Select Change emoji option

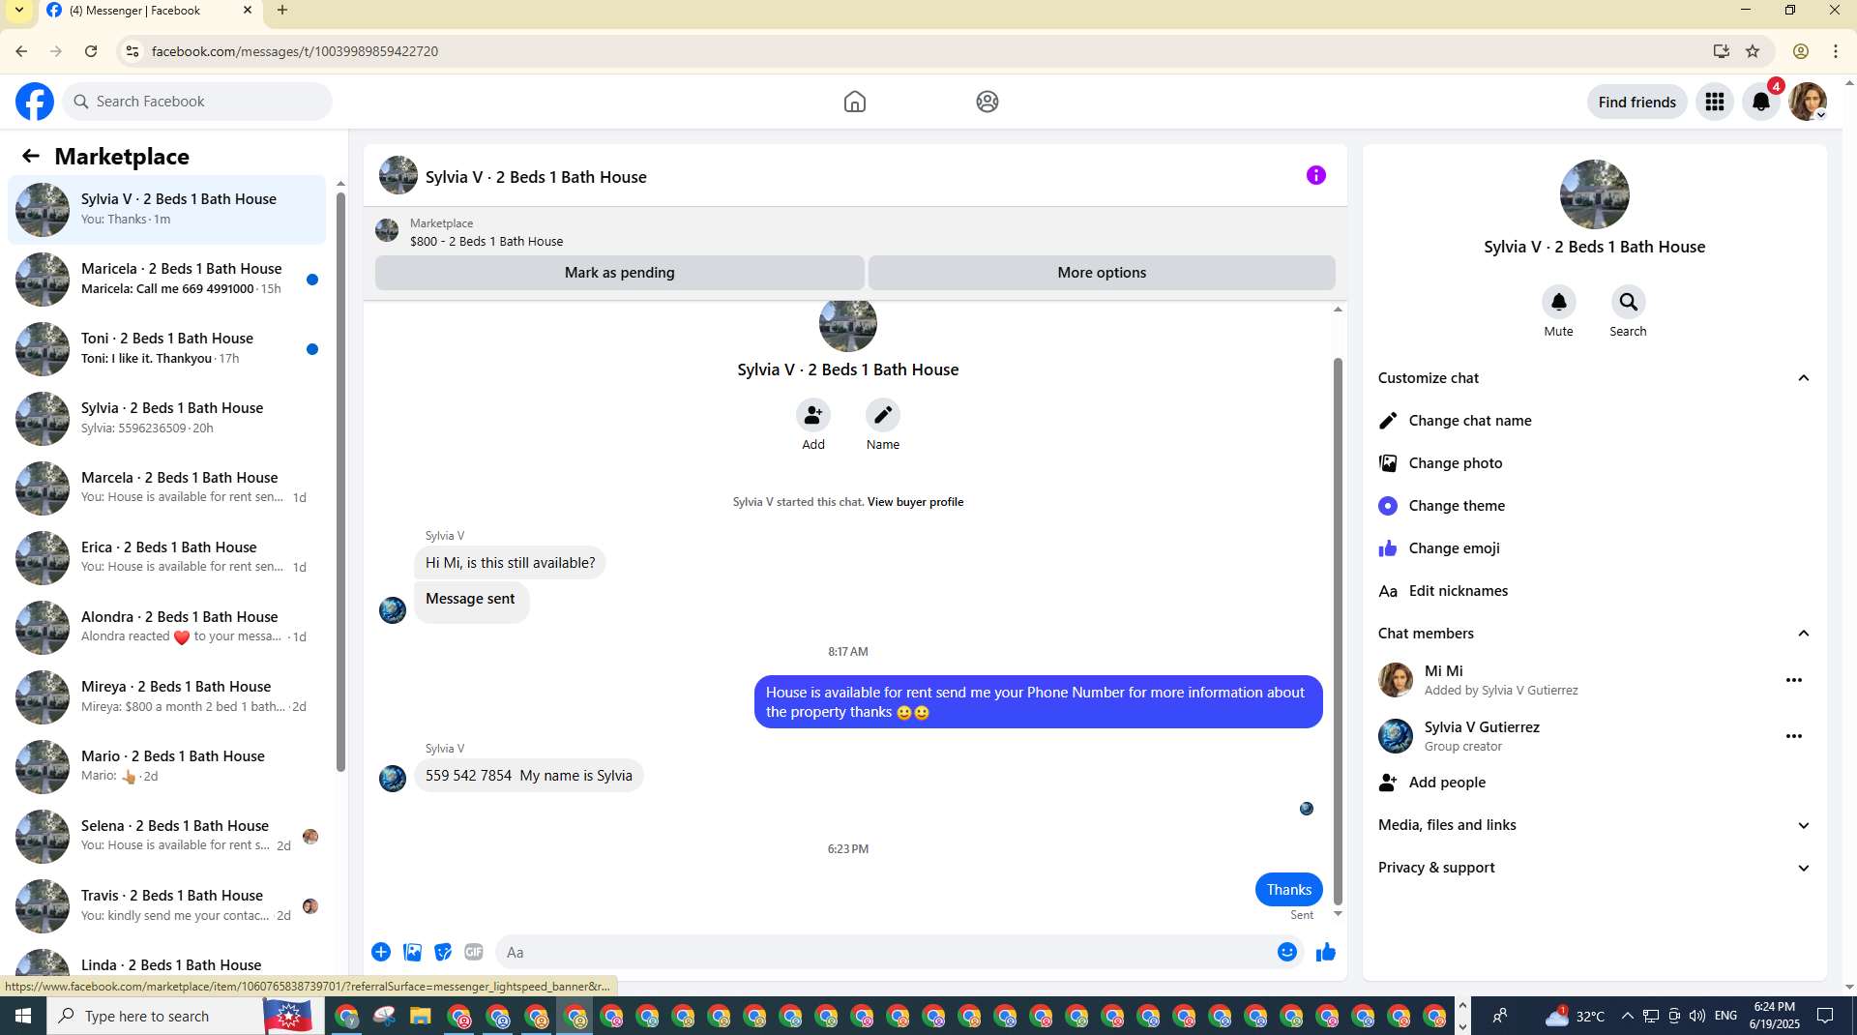1595,548
